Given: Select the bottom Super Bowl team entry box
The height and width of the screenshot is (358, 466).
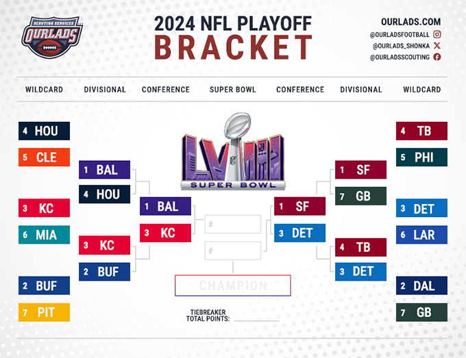Looking at the screenshot, I should point(233,251).
